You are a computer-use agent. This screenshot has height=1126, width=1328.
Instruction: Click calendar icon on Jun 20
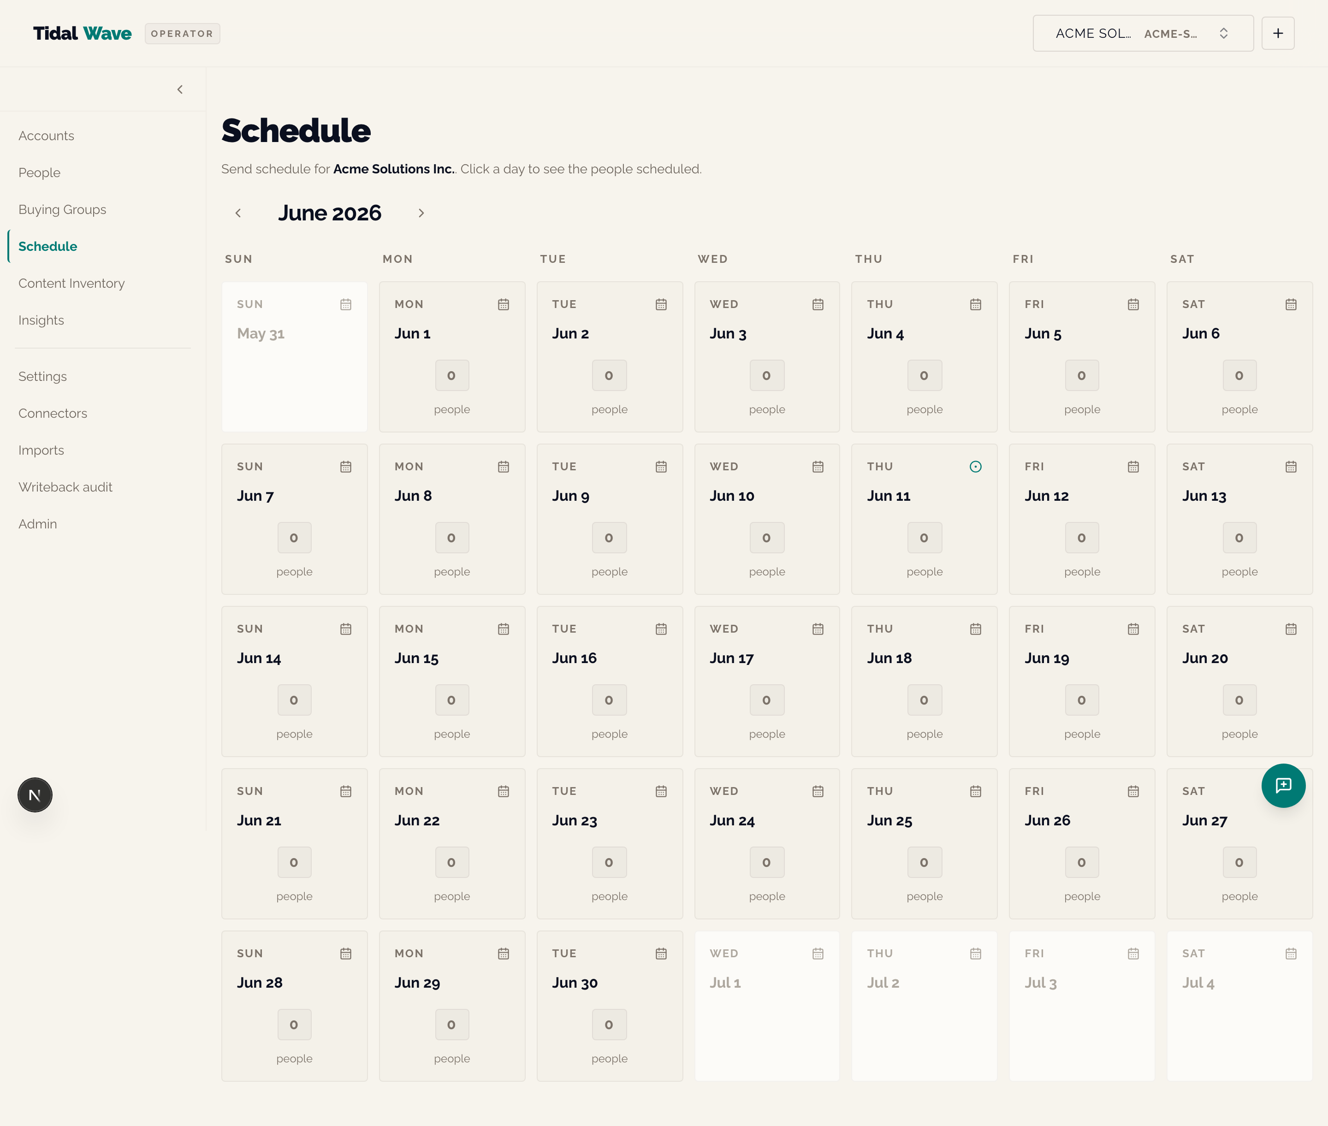pyautogui.click(x=1291, y=629)
